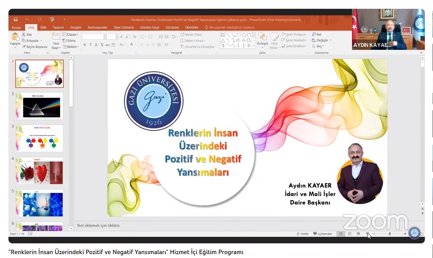Select the rectangle shape in shapes gallery
The width and height of the screenshot is (433, 258).
[238, 35]
